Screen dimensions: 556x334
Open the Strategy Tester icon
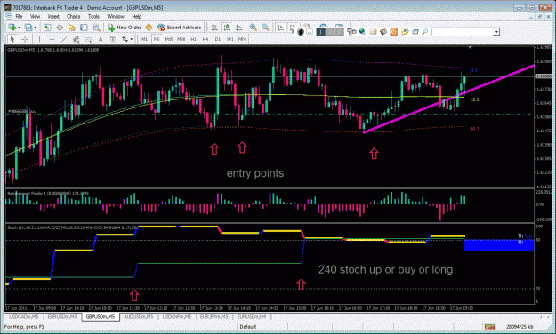tap(96, 28)
